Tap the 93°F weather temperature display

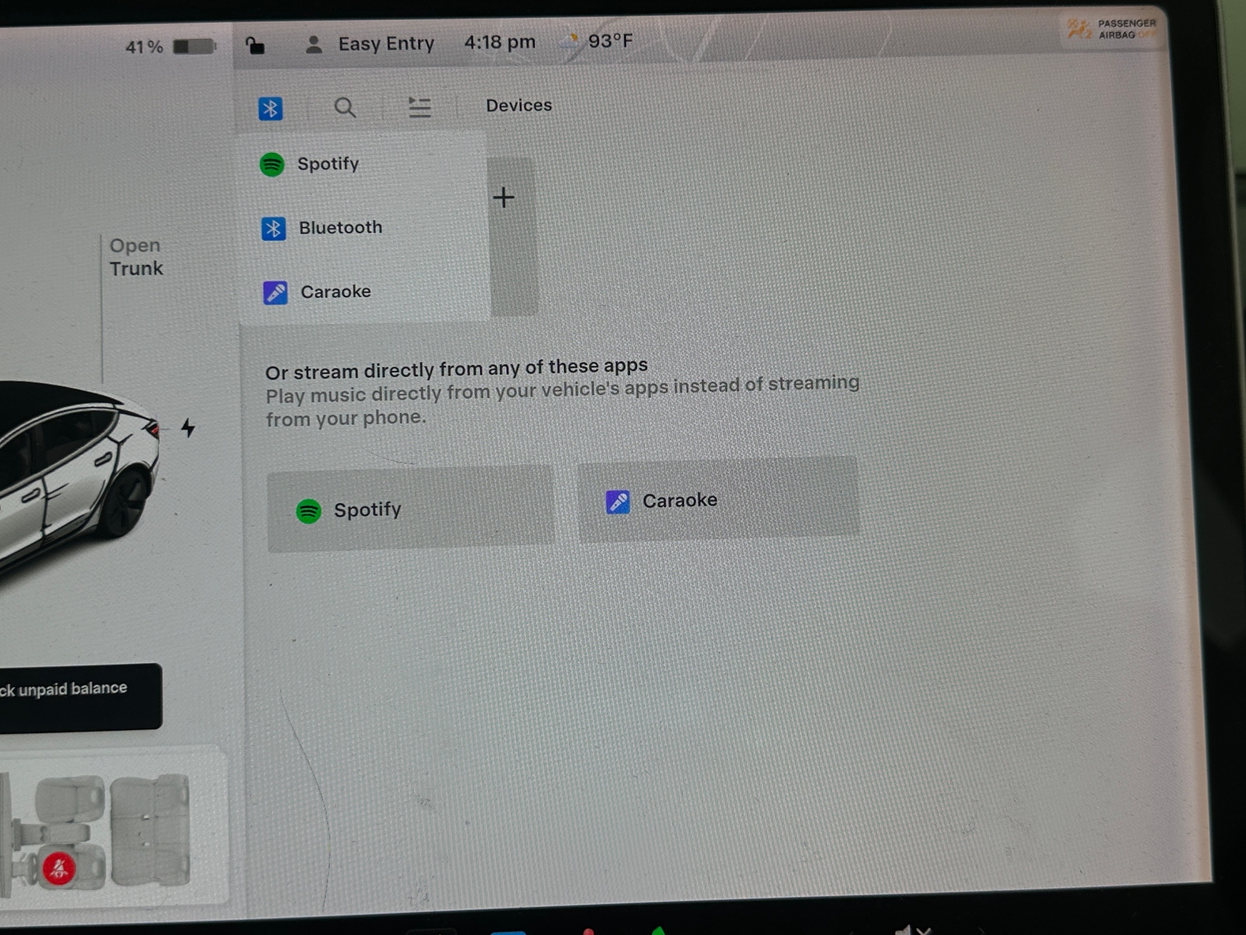click(598, 41)
